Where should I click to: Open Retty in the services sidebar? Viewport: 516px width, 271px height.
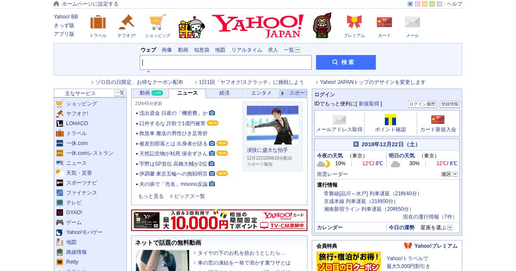[72, 262]
